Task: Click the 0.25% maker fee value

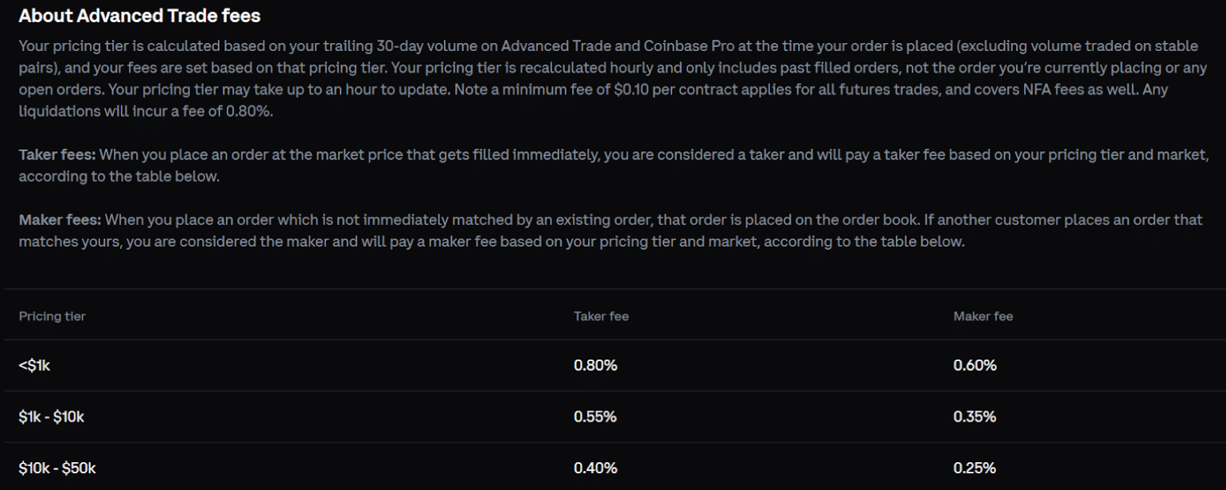Action: pyautogui.click(x=975, y=468)
